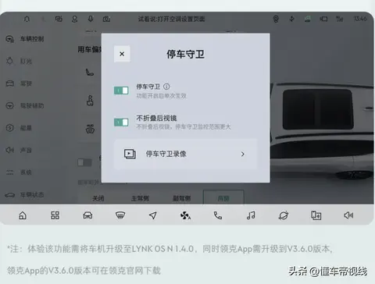The width and height of the screenshot is (375, 284).
Task: Click the Bluetooth status icon
Action: [292, 19]
